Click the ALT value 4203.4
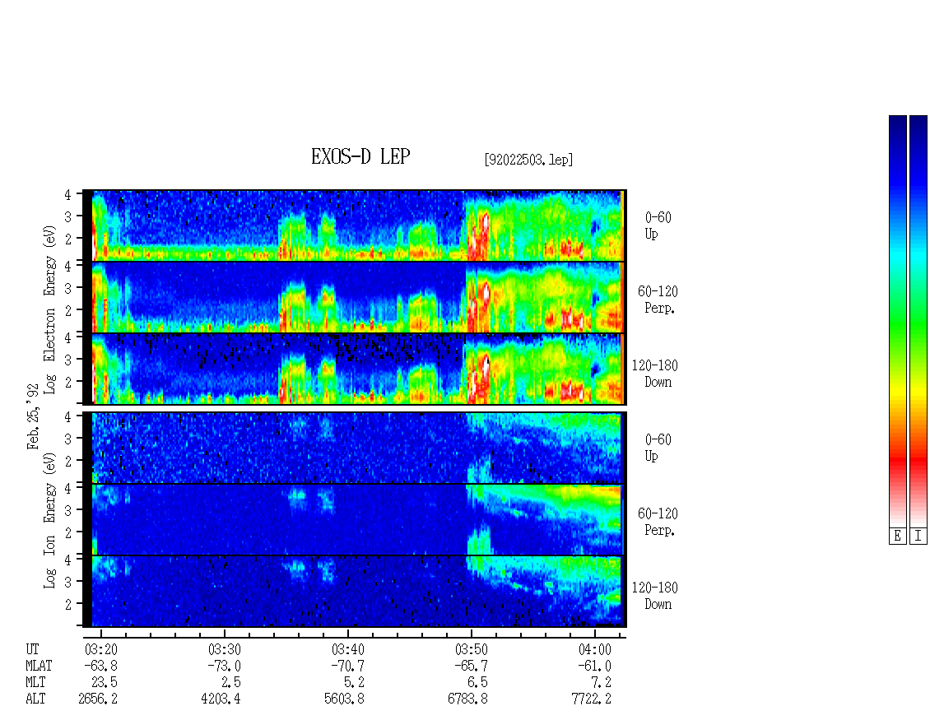The image size is (930, 720). click(x=221, y=699)
